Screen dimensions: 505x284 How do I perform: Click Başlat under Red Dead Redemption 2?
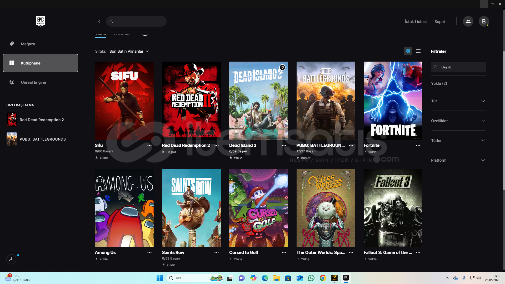(x=169, y=152)
